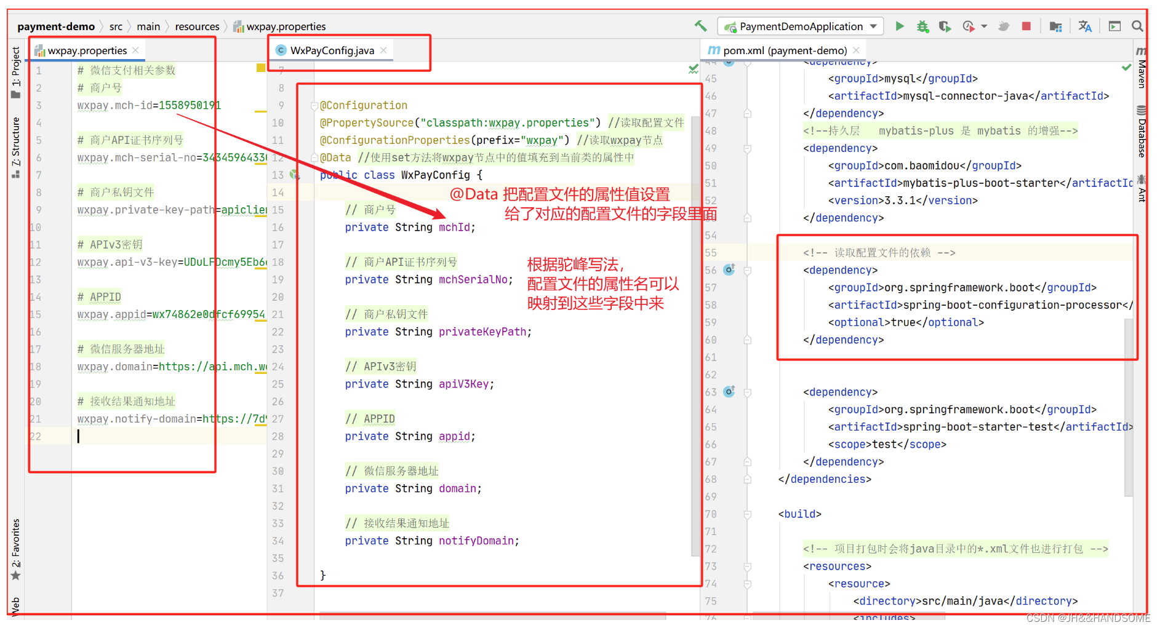Click the 'private String privateKeyPath;' field
This screenshot has width=1160, height=628.
tap(438, 332)
